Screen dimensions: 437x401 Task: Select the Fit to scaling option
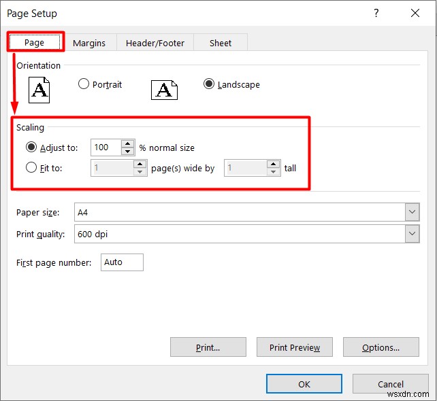click(31, 167)
